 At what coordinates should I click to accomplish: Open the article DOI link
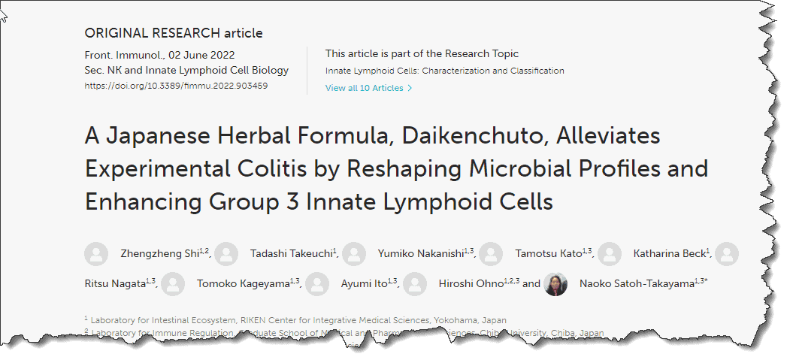[x=176, y=86]
